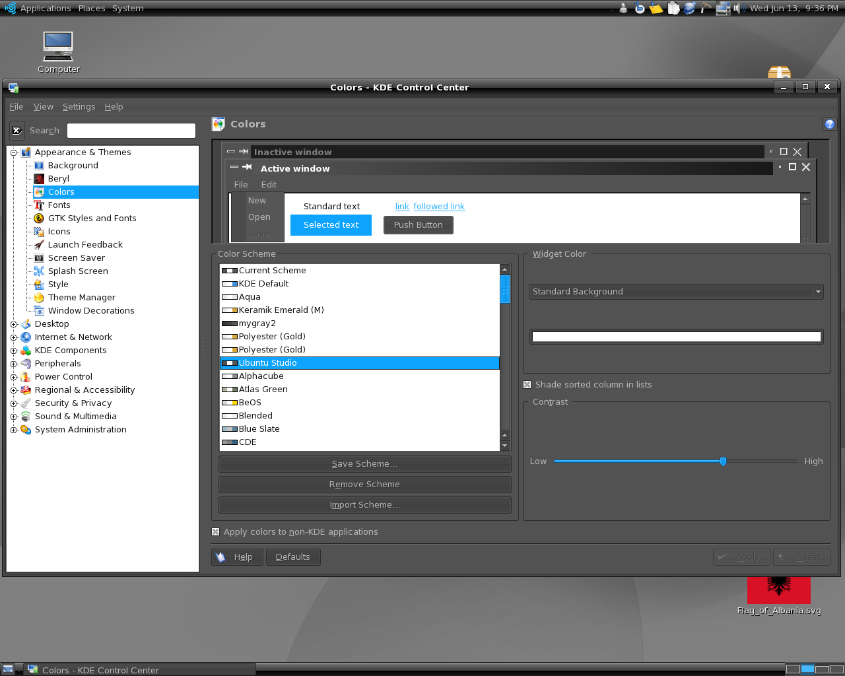Click the clear search icon beside Search
The width and height of the screenshot is (845, 676).
(x=17, y=131)
